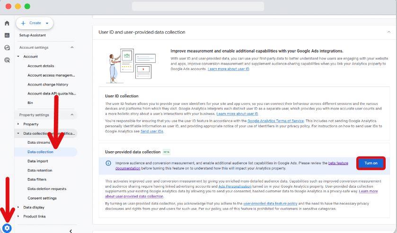Open Account access management
The width and height of the screenshot is (397, 233).
tap(51, 75)
